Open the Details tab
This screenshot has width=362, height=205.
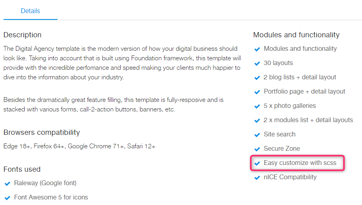[31, 11]
